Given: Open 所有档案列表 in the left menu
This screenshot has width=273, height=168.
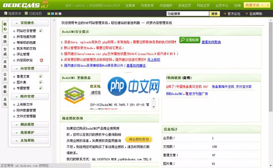Looking at the screenshot, I should tap(26, 37).
